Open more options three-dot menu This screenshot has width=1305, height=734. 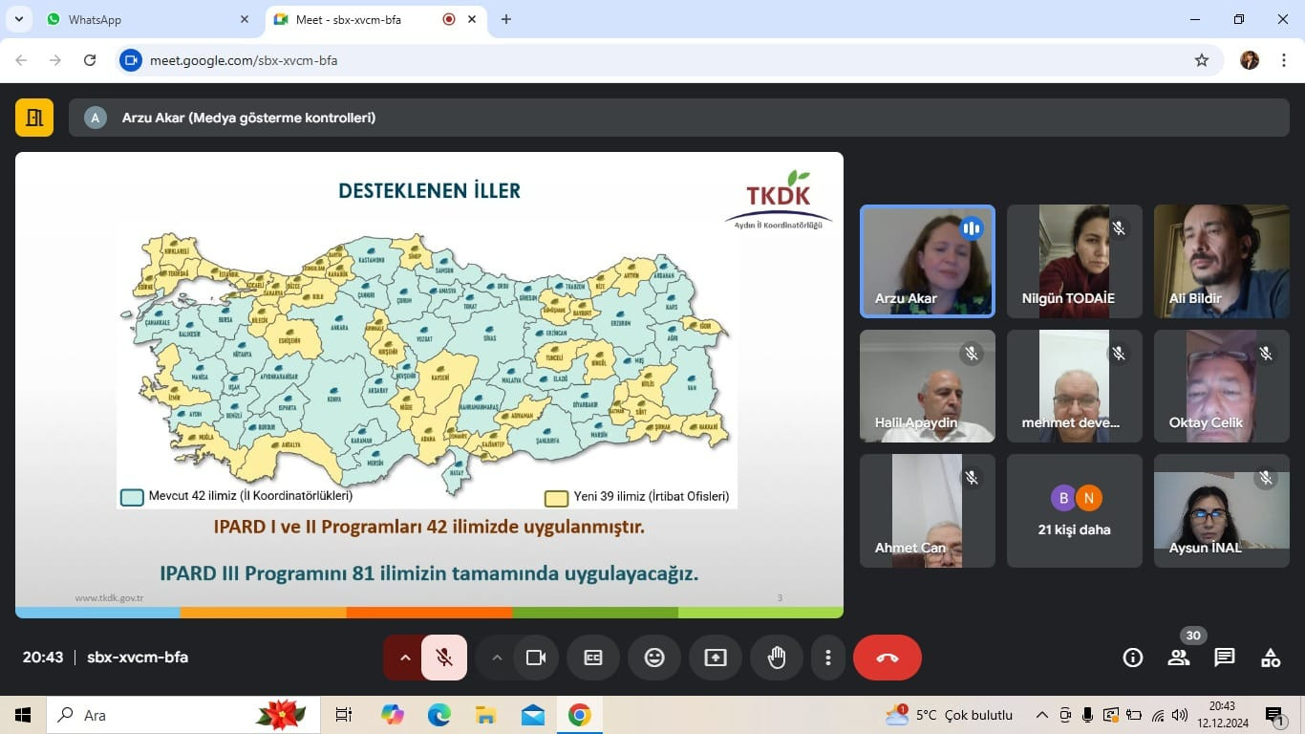coord(828,658)
